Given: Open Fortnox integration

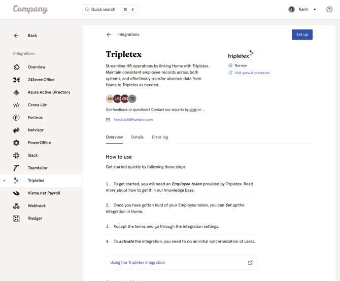Looking at the screenshot, I should (x=35, y=118).
